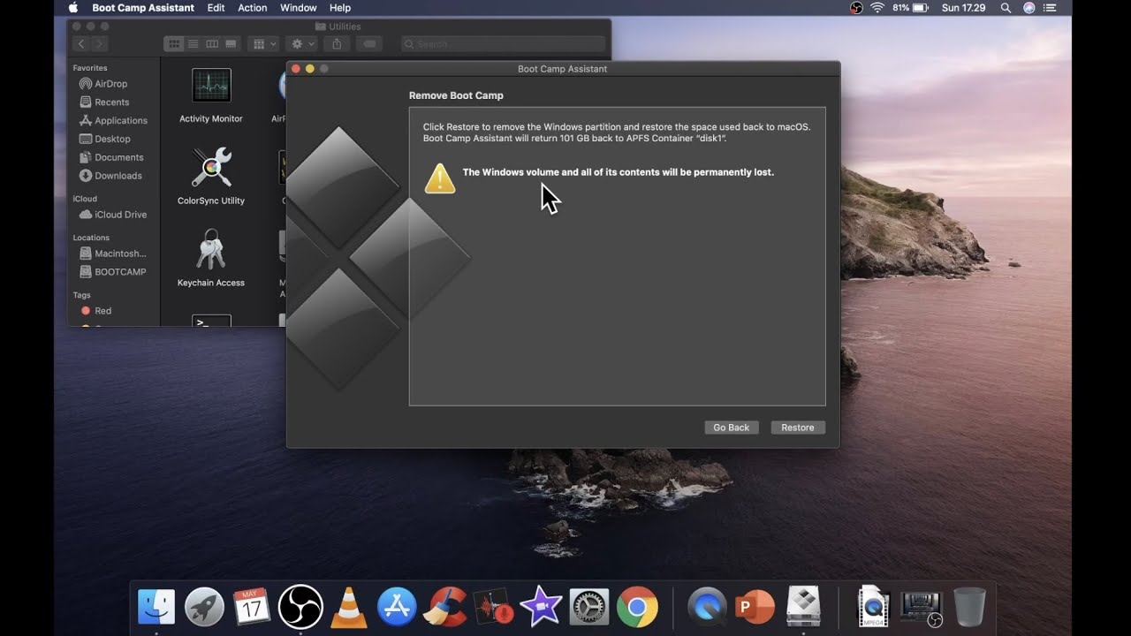The height and width of the screenshot is (636, 1131).
Task: Open the Help menu
Action: point(340,8)
